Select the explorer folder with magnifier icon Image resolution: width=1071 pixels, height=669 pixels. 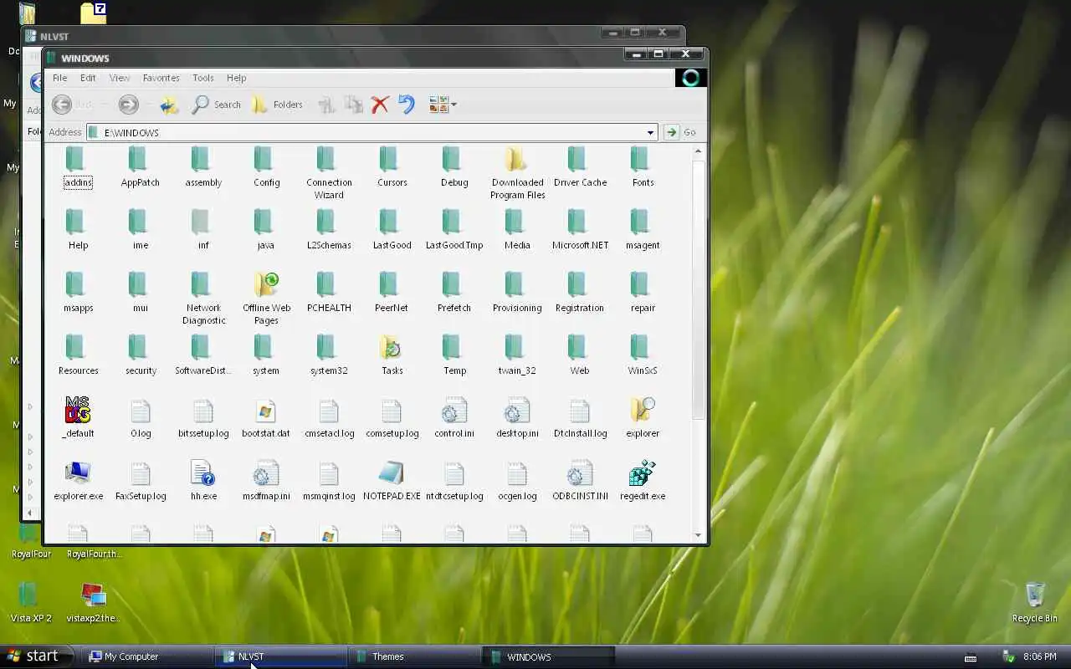point(643,418)
